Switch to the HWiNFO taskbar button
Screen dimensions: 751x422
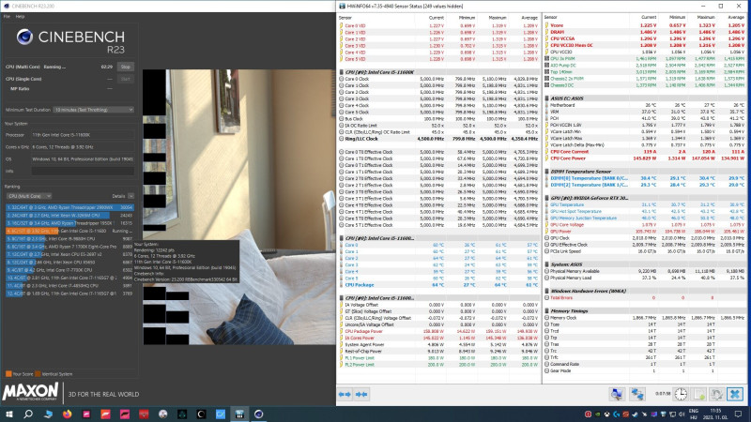(x=239, y=414)
